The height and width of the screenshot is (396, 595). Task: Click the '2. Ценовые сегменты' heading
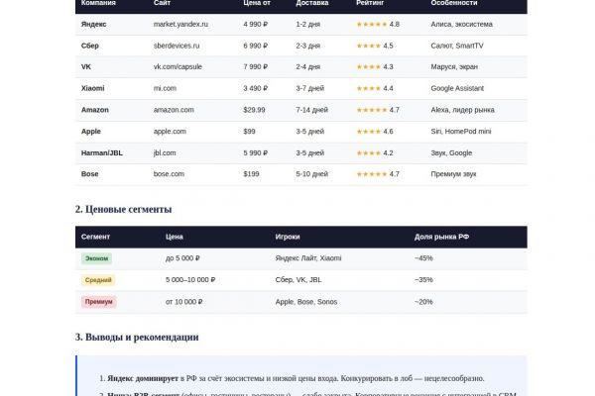tap(123, 209)
